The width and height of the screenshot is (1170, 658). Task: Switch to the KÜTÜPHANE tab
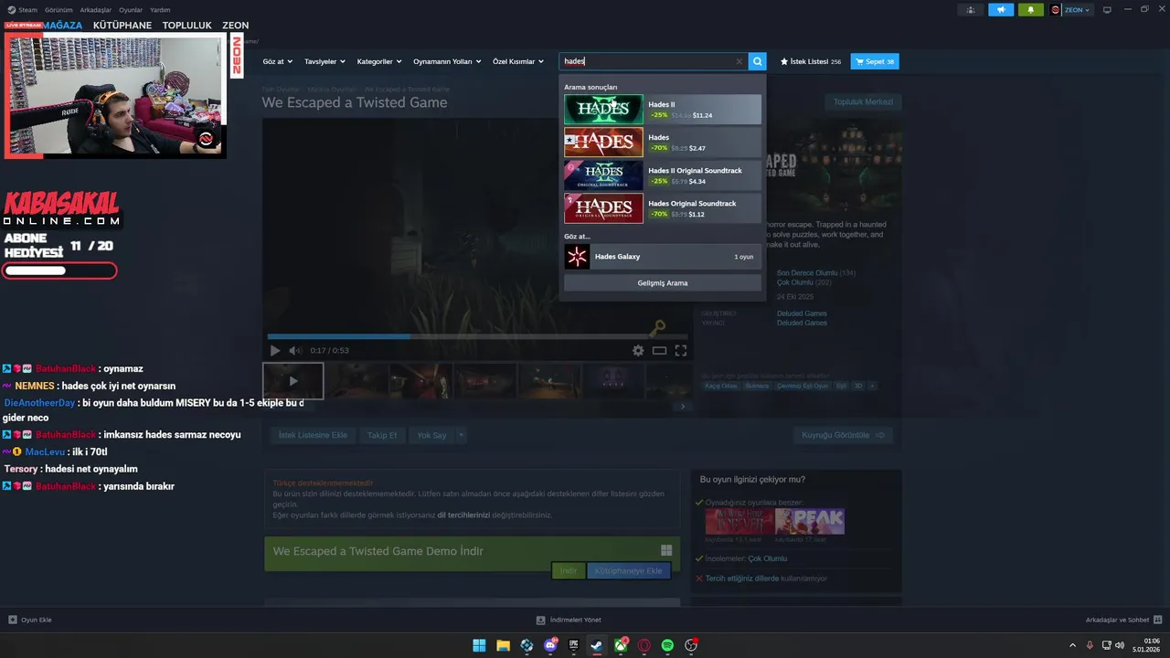(x=122, y=26)
